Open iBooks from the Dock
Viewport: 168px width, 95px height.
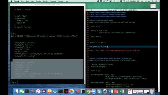pos(49,92)
